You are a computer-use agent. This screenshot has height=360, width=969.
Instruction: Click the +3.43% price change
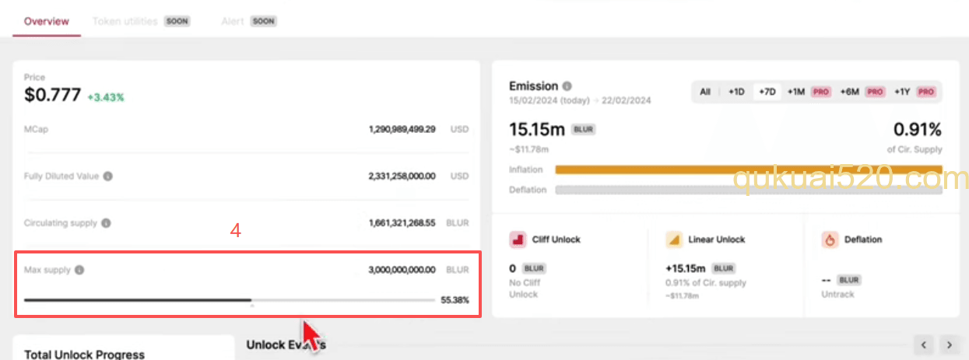click(106, 98)
